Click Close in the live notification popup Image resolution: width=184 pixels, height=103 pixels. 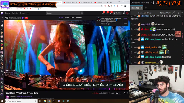click(125, 23)
